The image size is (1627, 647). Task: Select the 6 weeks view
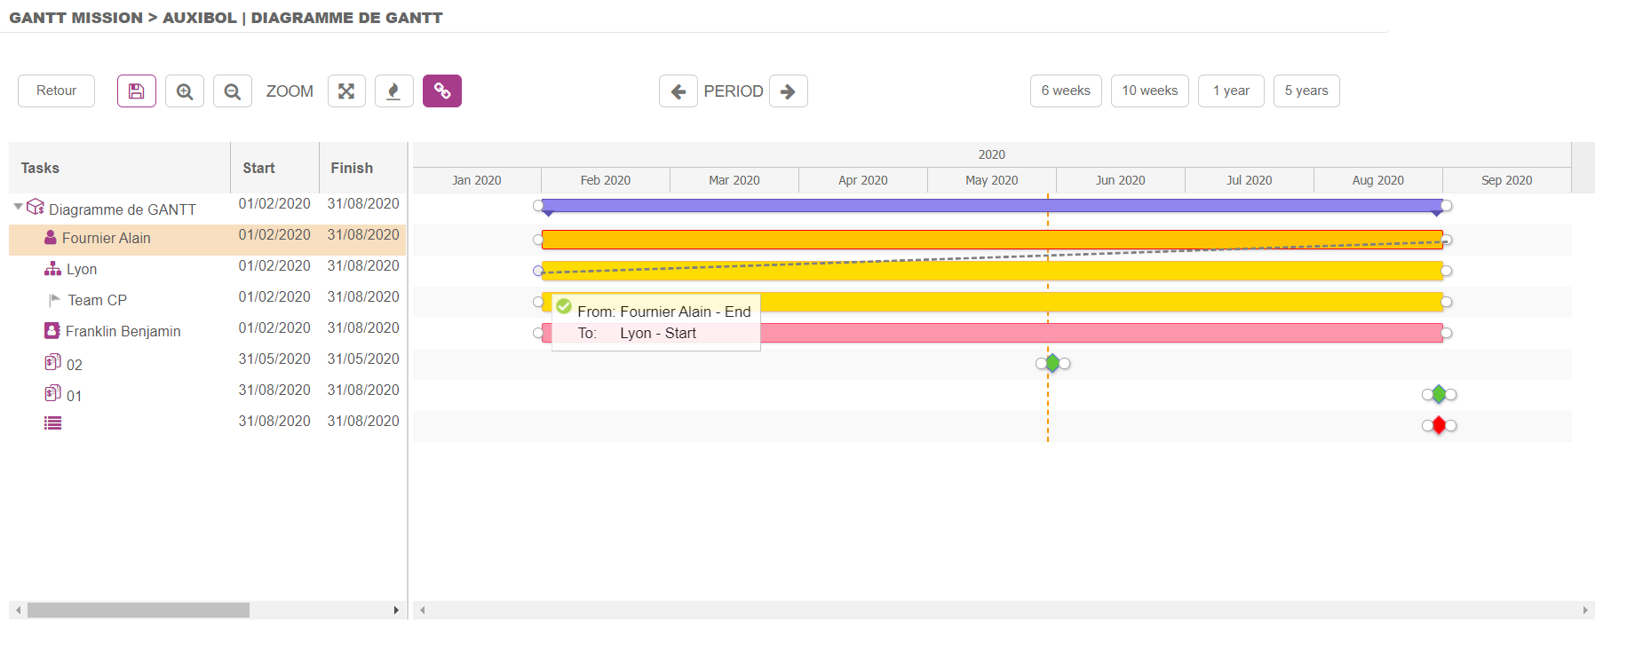coord(1066,91)
